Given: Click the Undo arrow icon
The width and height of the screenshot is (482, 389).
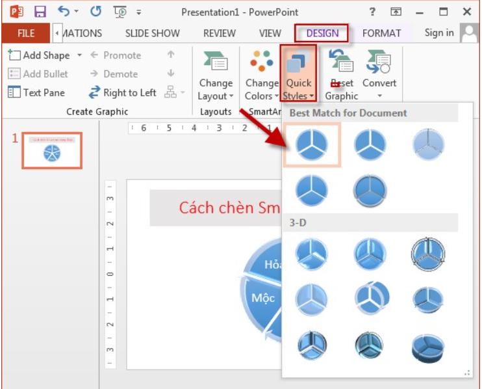Looking at the screenshot, I should [x=63, y=12].
